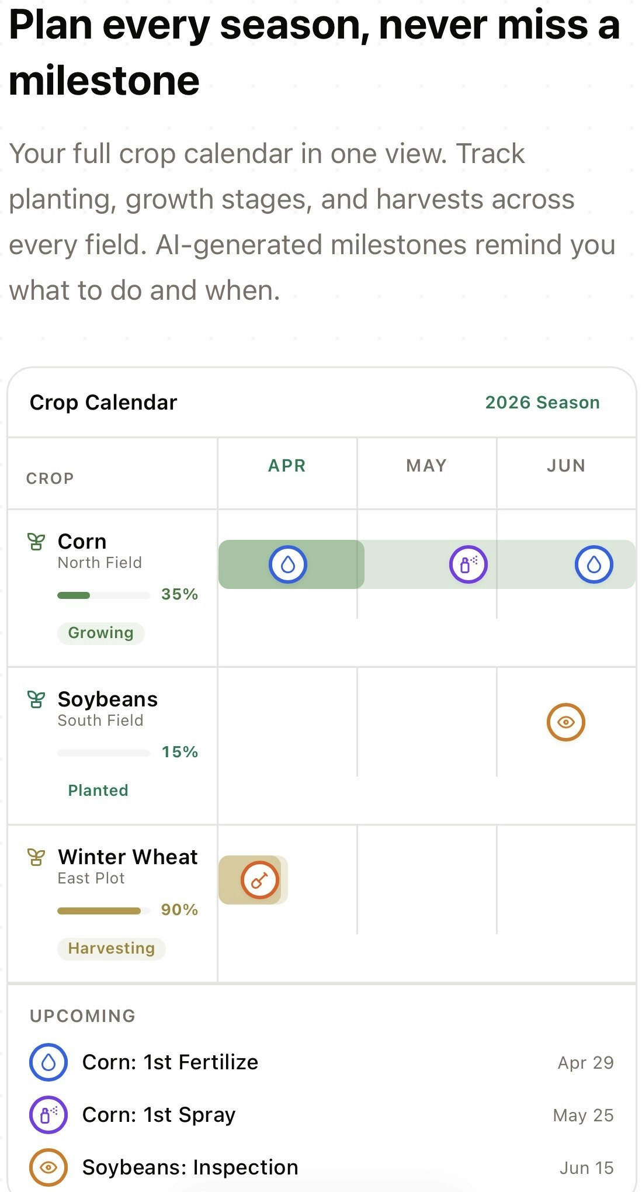Click Corn's April fertilize droplet marker
Viewport: 642px width, 1192px height.
pyautogui.click(x=287, y=564)
